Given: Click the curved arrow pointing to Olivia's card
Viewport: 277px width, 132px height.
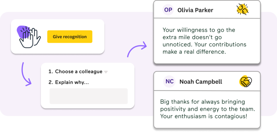Looking at the screenshot, I should click(x=137, y=49).
